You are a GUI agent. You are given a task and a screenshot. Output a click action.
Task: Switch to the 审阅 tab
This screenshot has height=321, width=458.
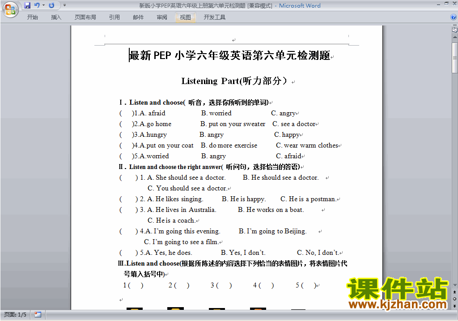pos(162,17)
